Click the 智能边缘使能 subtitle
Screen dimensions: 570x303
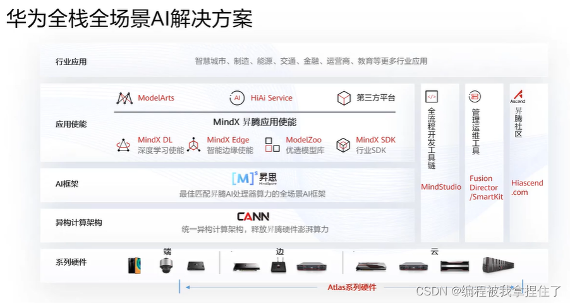tap(230, 150)
